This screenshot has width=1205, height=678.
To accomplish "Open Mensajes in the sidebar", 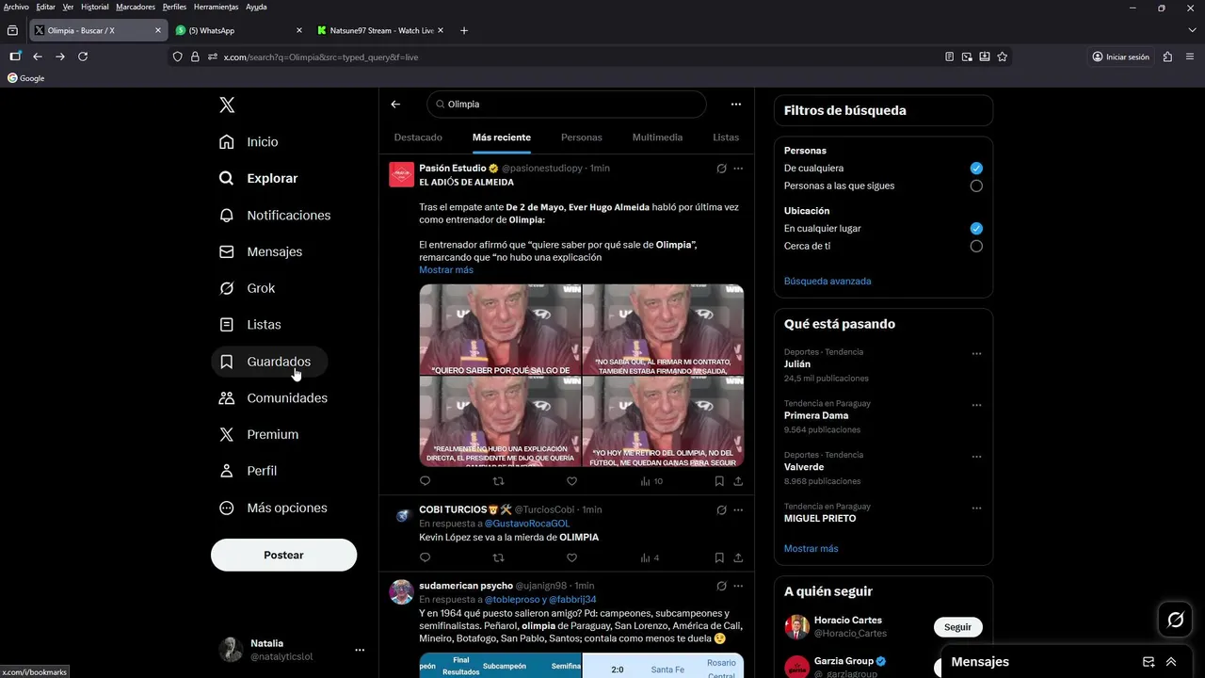I will click(261, 251).
